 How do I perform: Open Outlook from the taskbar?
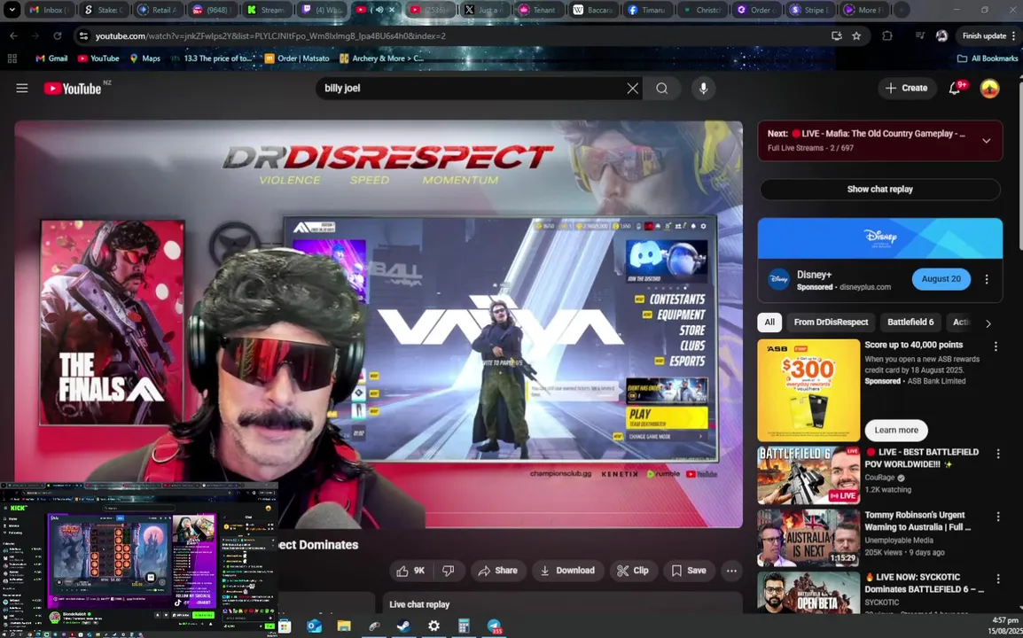(314, 626)
